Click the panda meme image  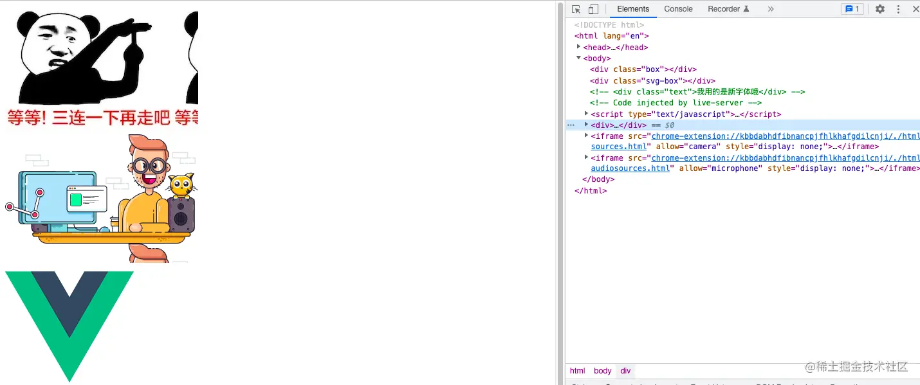pos(102,68)
